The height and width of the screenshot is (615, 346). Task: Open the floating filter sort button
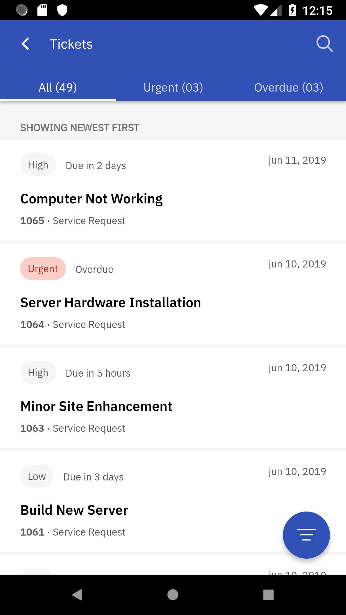(306, 535)
